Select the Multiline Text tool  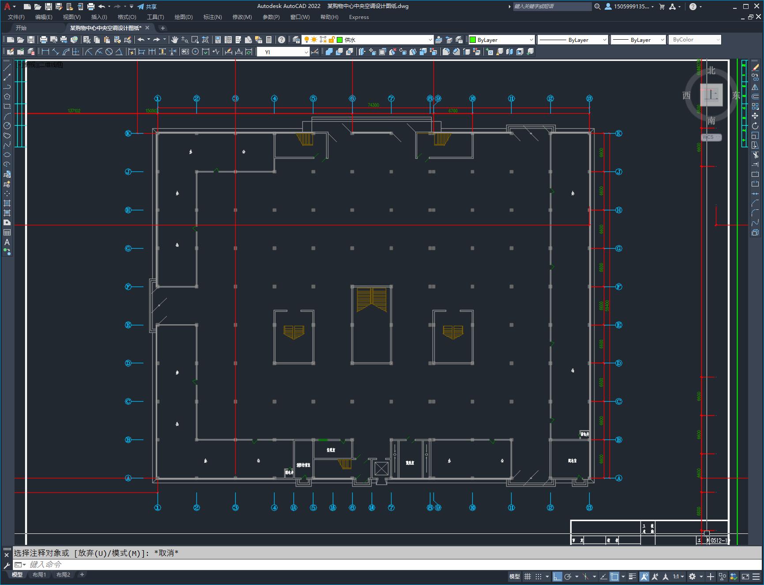[7, 242]
